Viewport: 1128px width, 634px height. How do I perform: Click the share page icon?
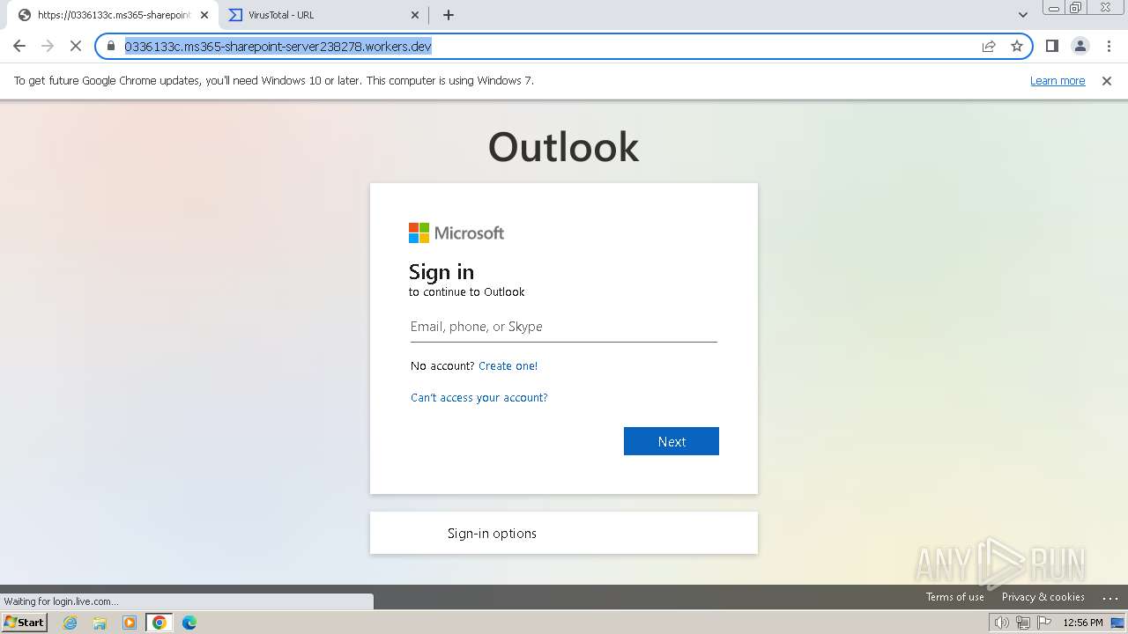click(x=989, y=46)
